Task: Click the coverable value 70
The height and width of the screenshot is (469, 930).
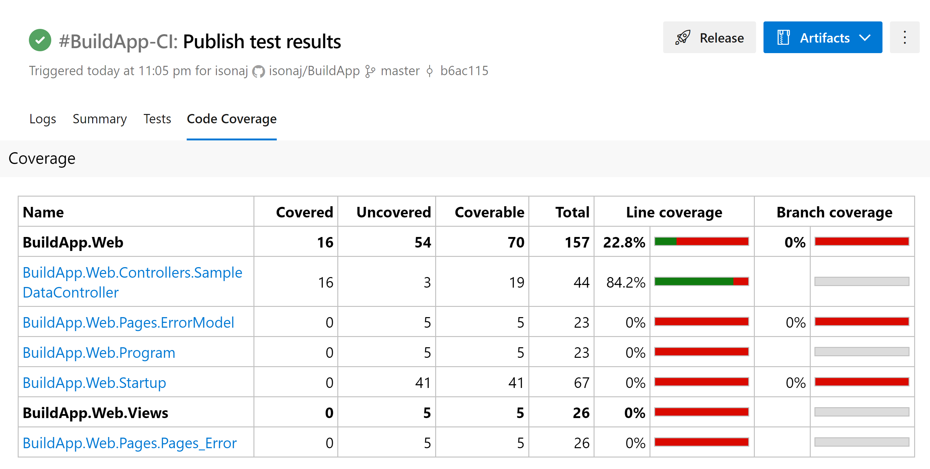Action: click(516, 242)
